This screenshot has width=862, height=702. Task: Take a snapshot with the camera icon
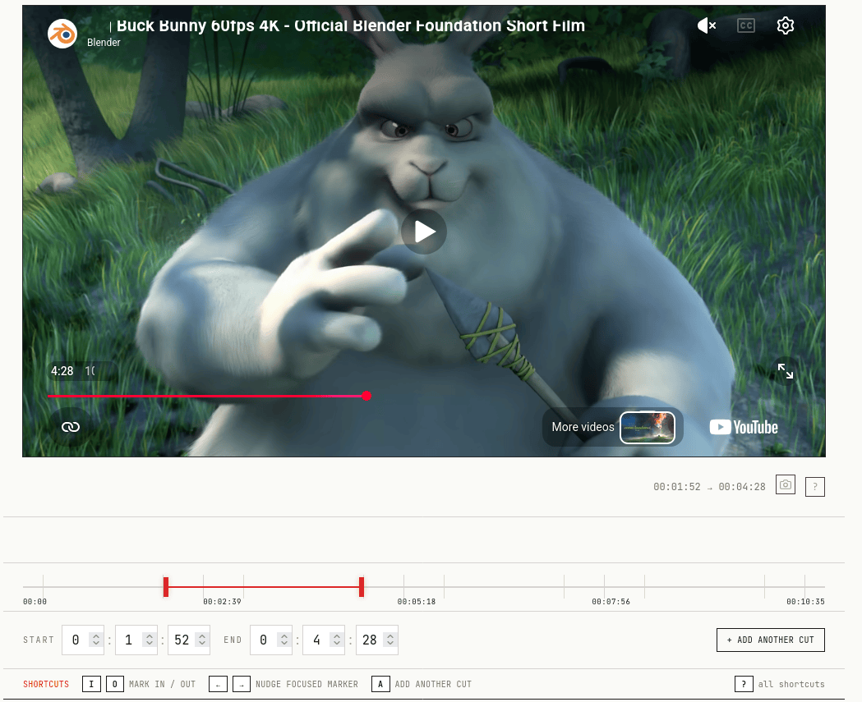[786, 484]
